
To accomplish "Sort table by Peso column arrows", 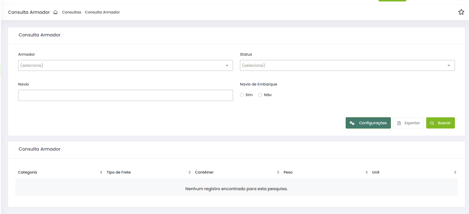I will click(367, 172).
